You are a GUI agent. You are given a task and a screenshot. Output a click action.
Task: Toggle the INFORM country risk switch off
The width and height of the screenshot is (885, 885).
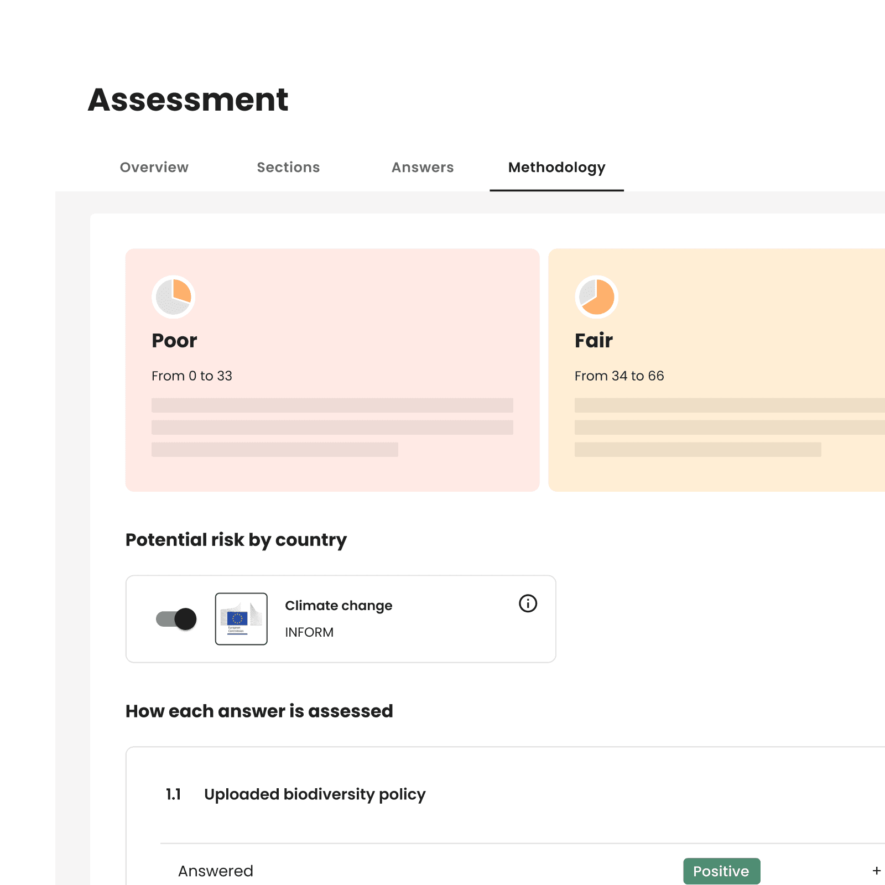tap(176, 619)
